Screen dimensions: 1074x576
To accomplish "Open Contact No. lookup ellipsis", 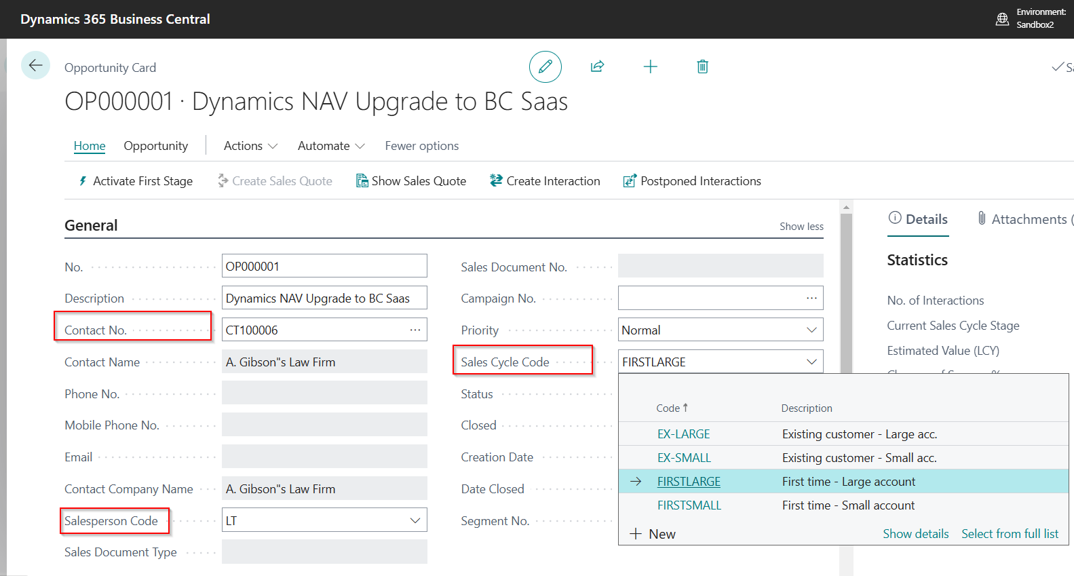I will coord(415,330).
